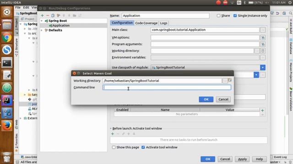Open the Files manager in the launcher

7,25
